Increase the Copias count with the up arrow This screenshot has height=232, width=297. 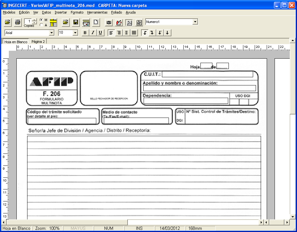pos(34,20)
